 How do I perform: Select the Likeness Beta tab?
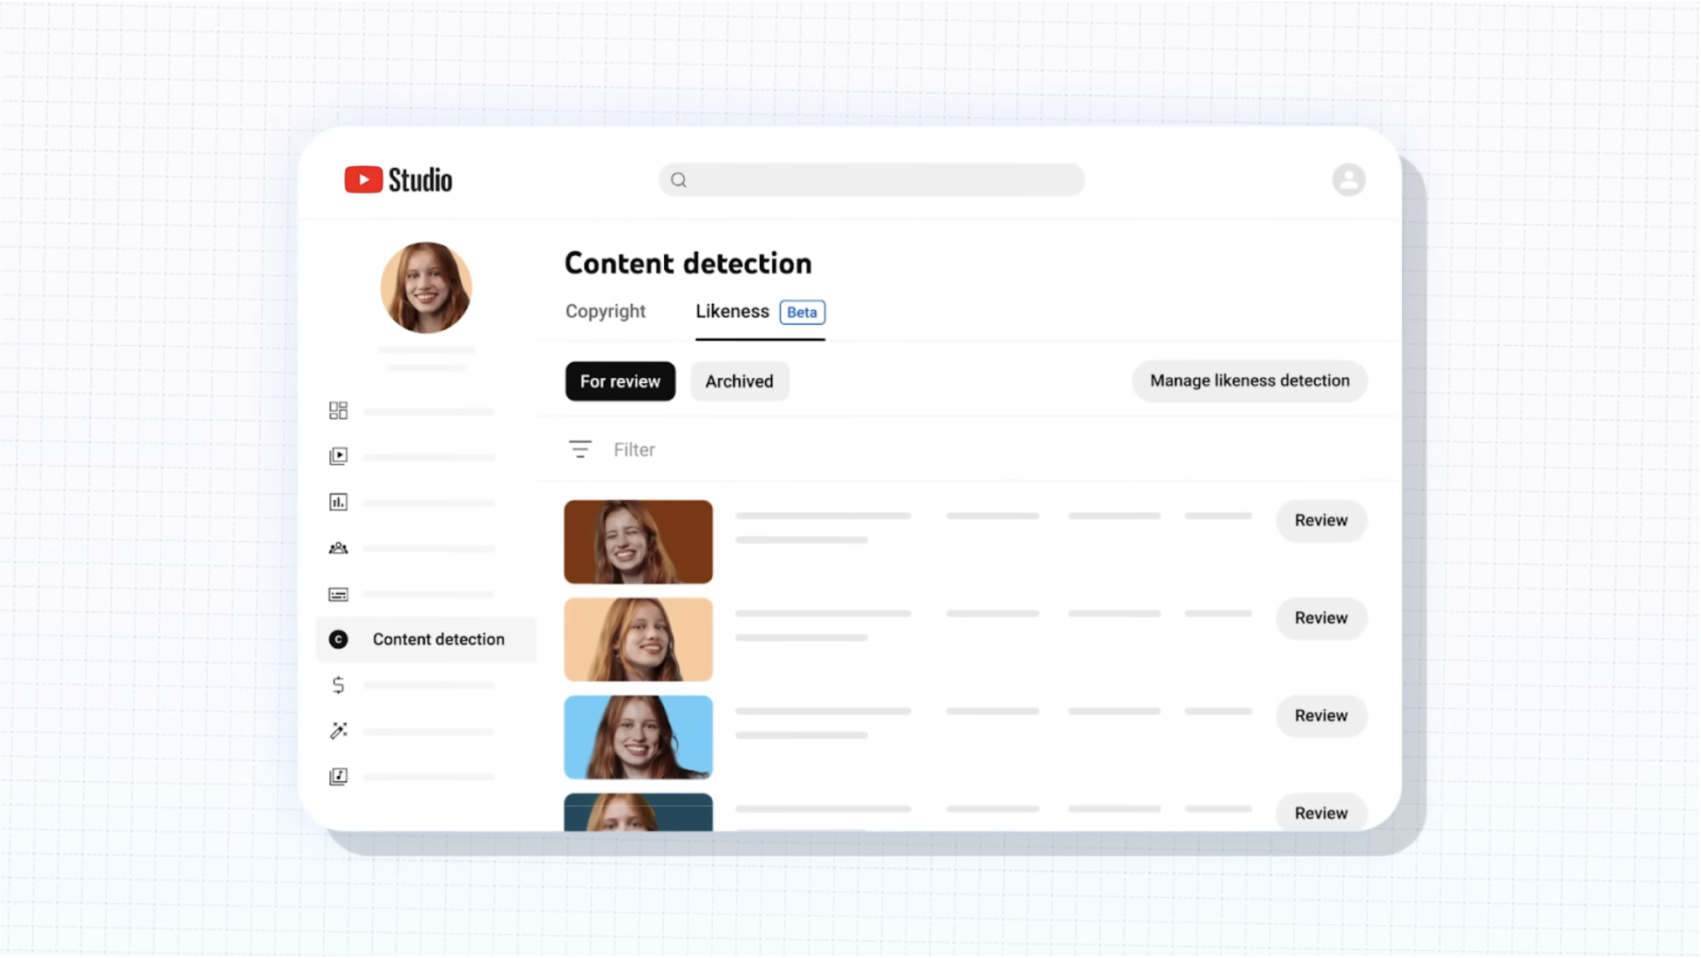point(759,312)
